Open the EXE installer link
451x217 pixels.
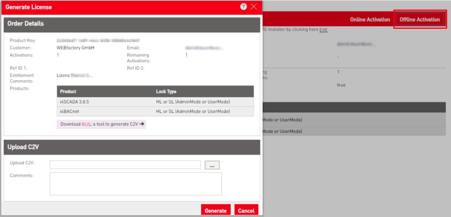tap(323, 30)
